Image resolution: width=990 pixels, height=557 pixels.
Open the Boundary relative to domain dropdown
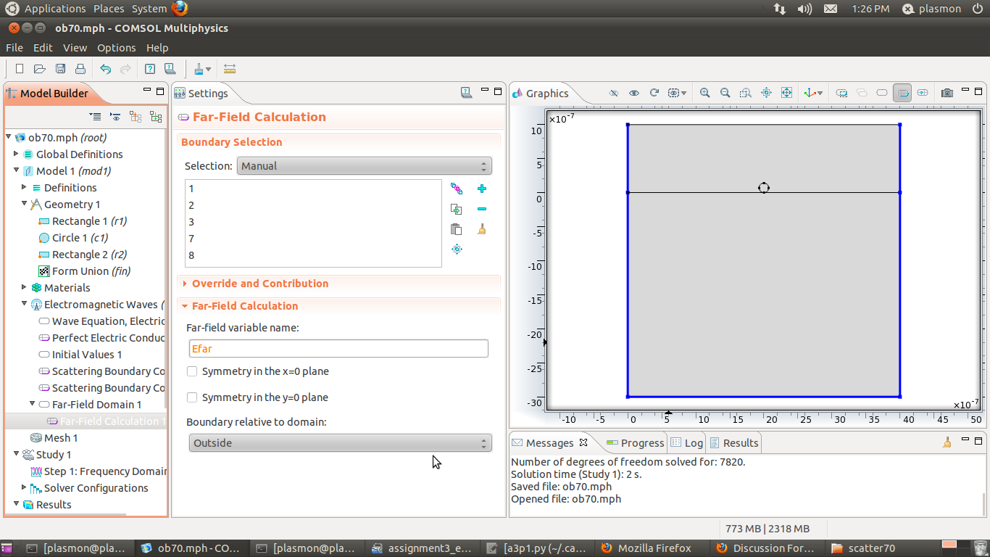[x=340, y=443]
